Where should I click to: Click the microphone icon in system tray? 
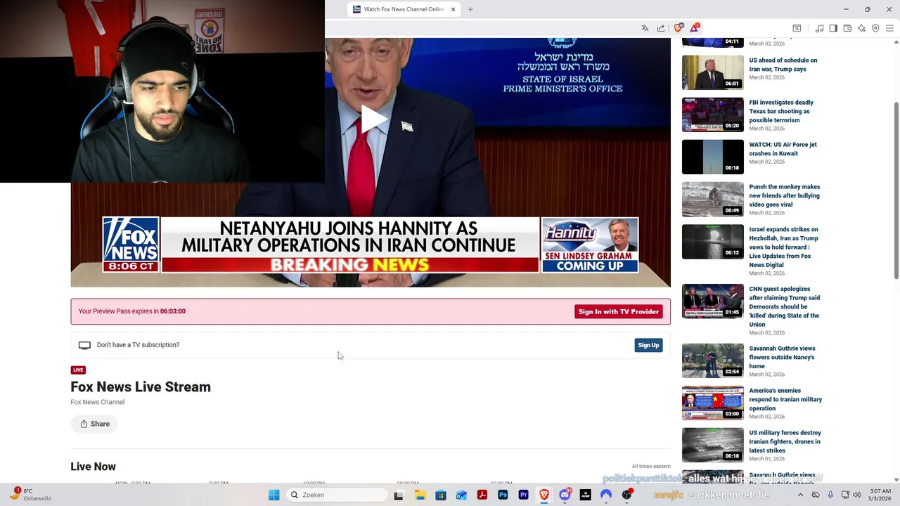pyautogui.click(x=830, y=495)
